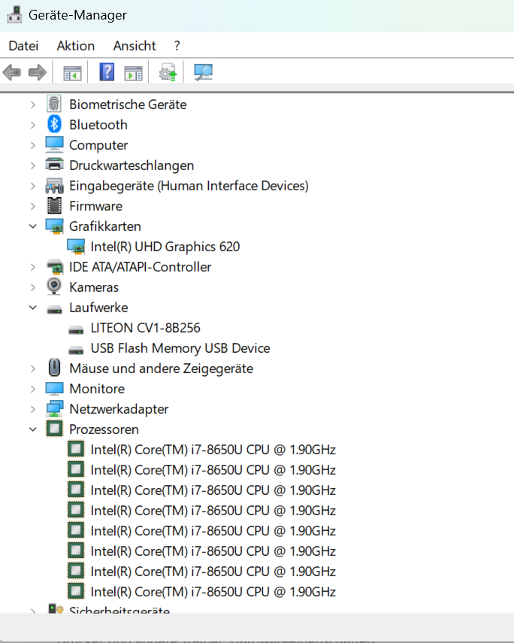Select the Netzwerkadapter category label
This screenshot has width=514, height=643.
[119, 409]
